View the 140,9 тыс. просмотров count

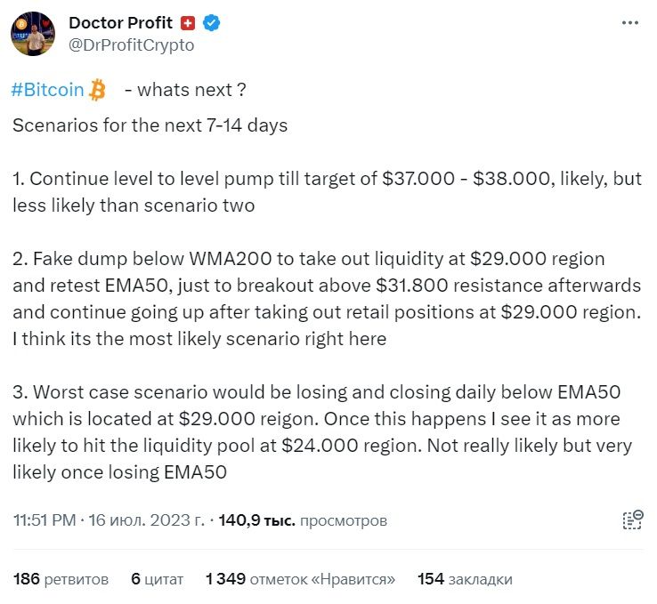point(303,520)
